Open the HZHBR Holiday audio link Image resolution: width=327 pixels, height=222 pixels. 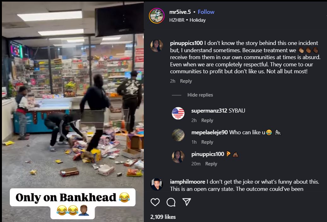pyautogui.click(x=187, y=20)
